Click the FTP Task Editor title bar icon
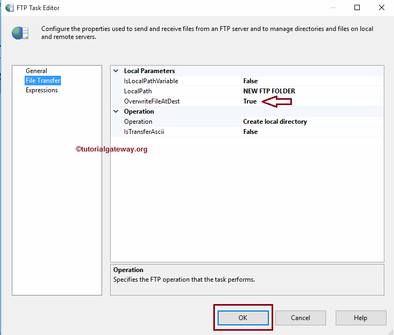The width and height of the screenshot is (394, 335). (x=10, y=8)
